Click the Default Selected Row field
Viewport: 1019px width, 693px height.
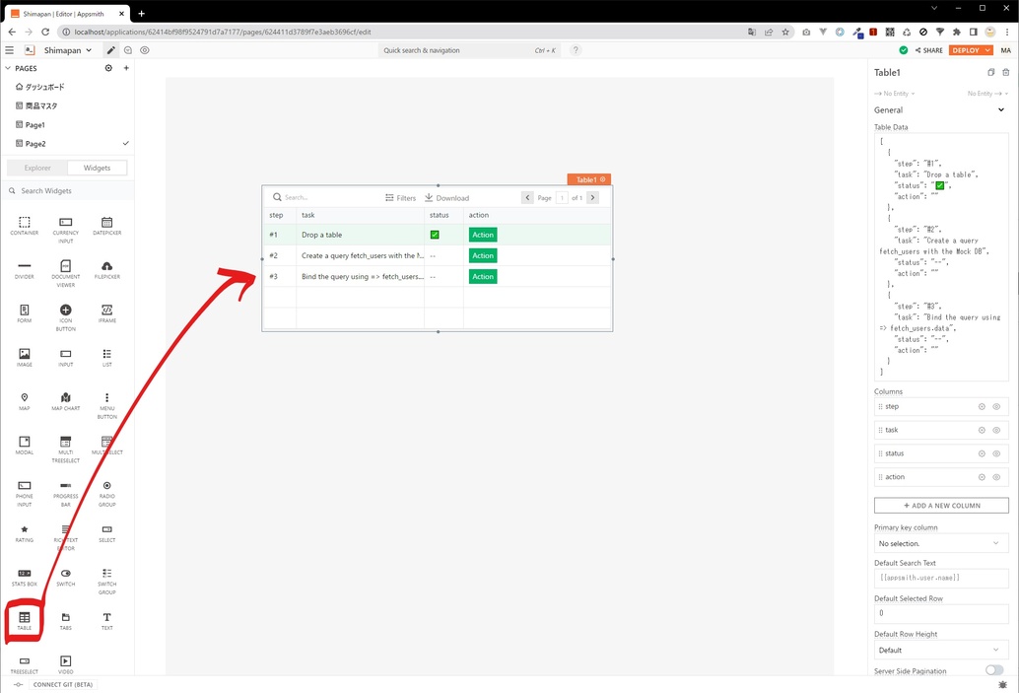pos(941,613)
